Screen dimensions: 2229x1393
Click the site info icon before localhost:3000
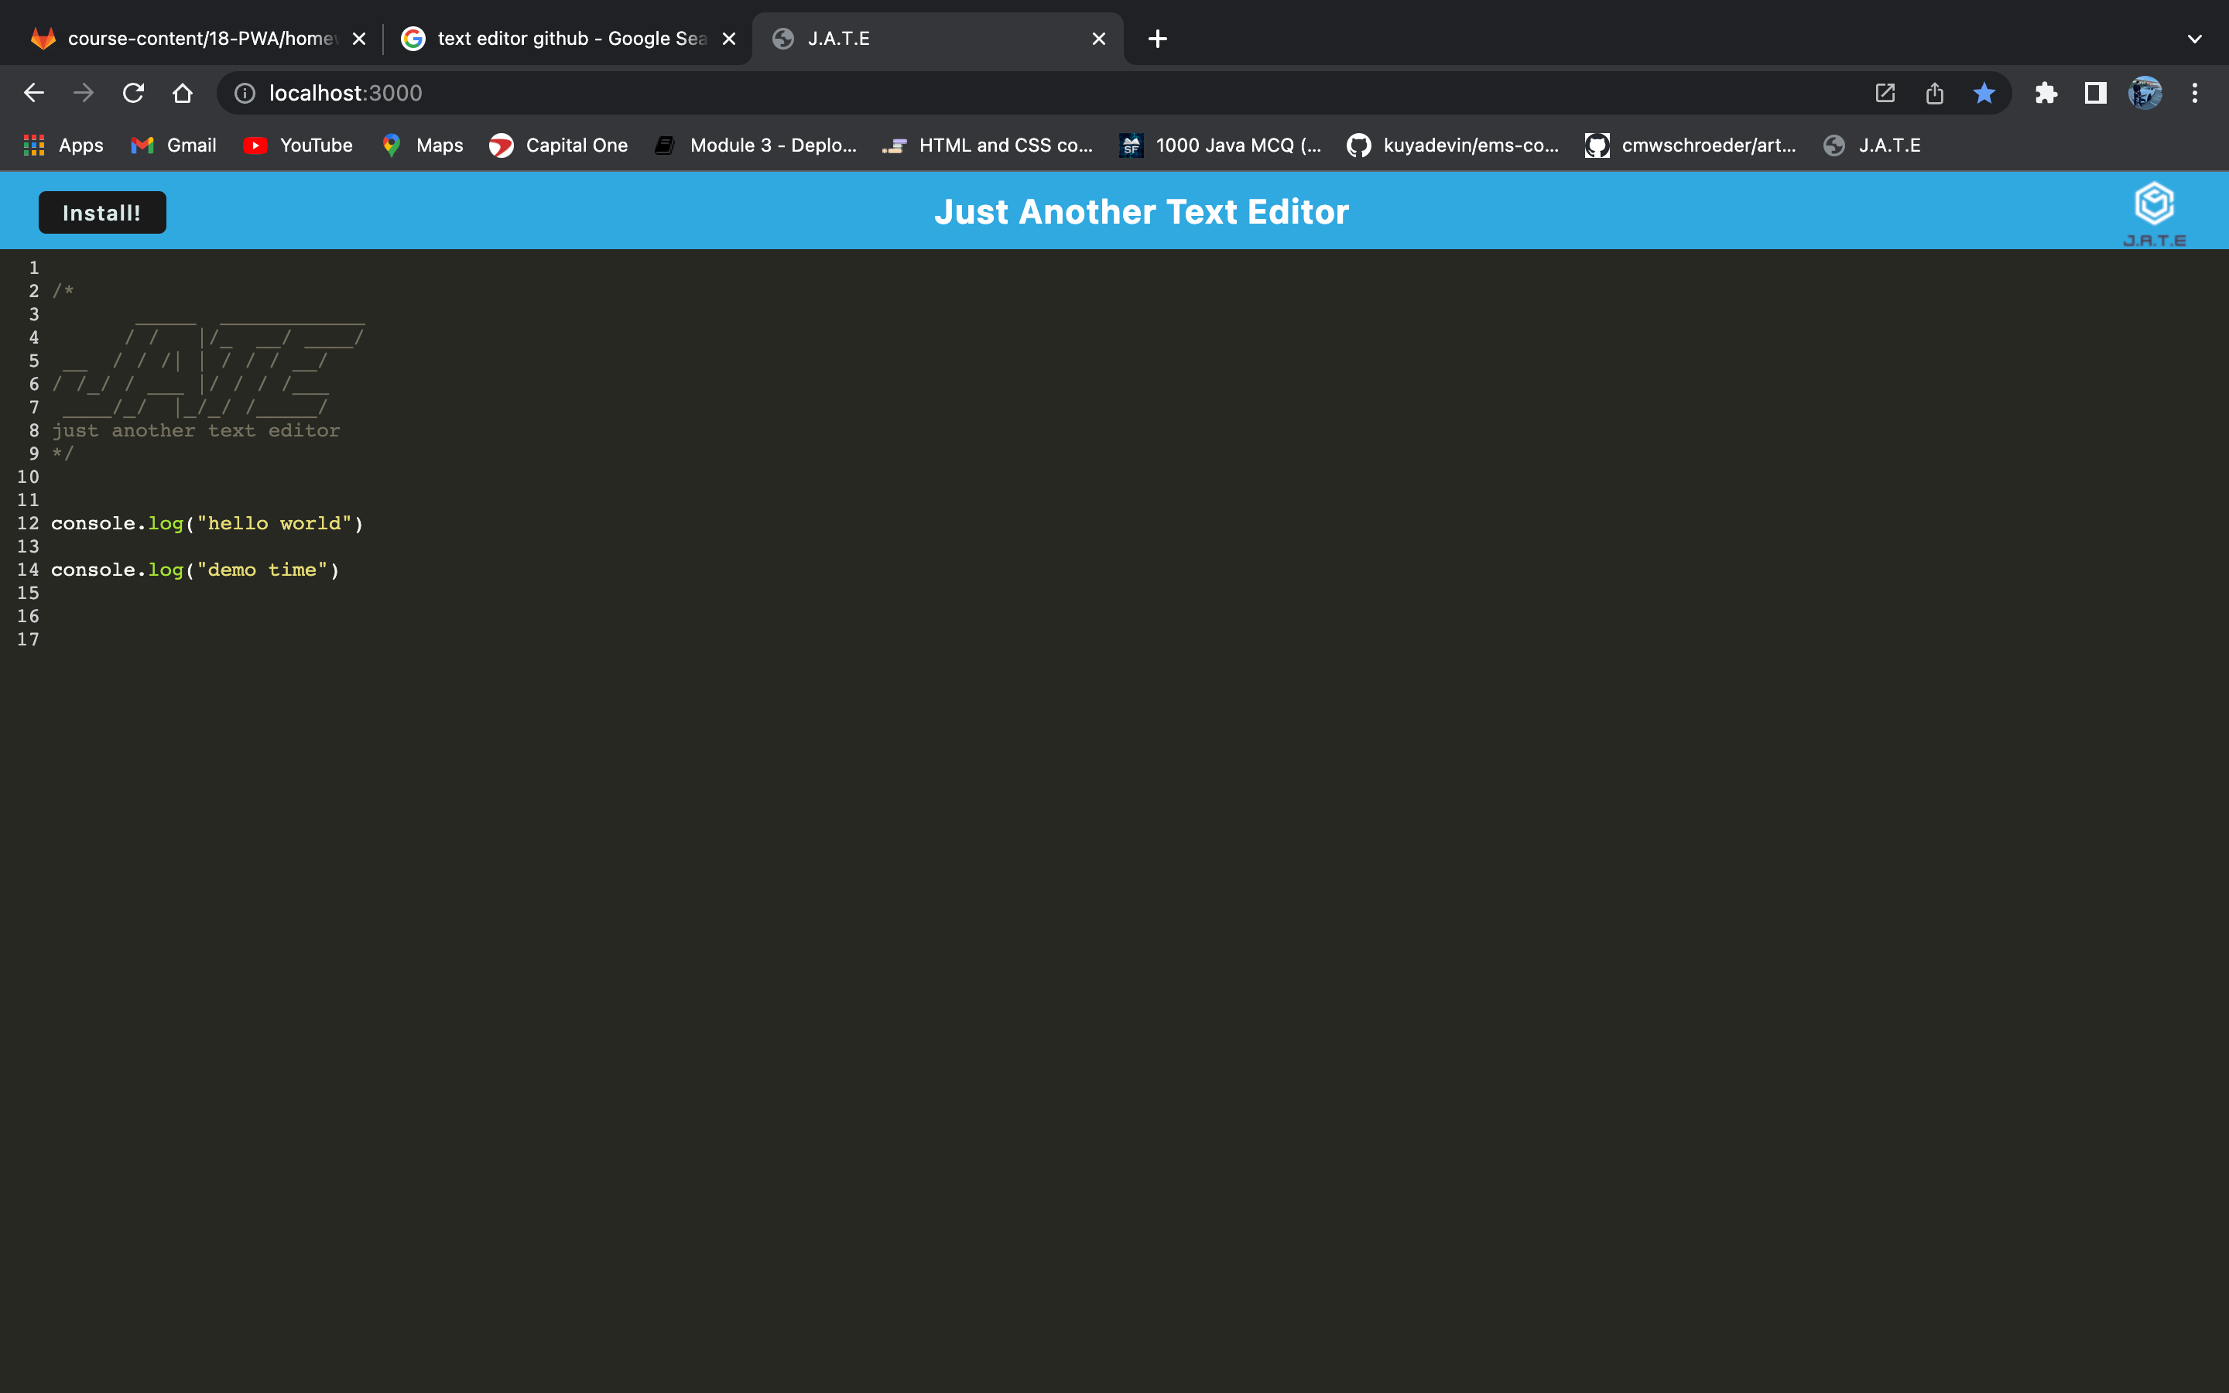pos(242,92)
